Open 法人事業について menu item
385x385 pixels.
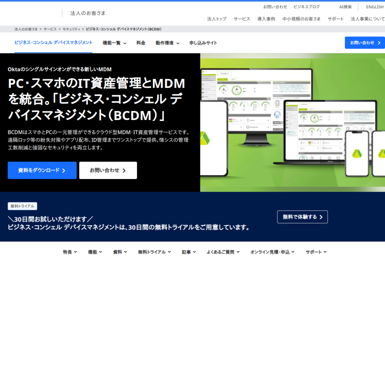(x=368, y=19)
